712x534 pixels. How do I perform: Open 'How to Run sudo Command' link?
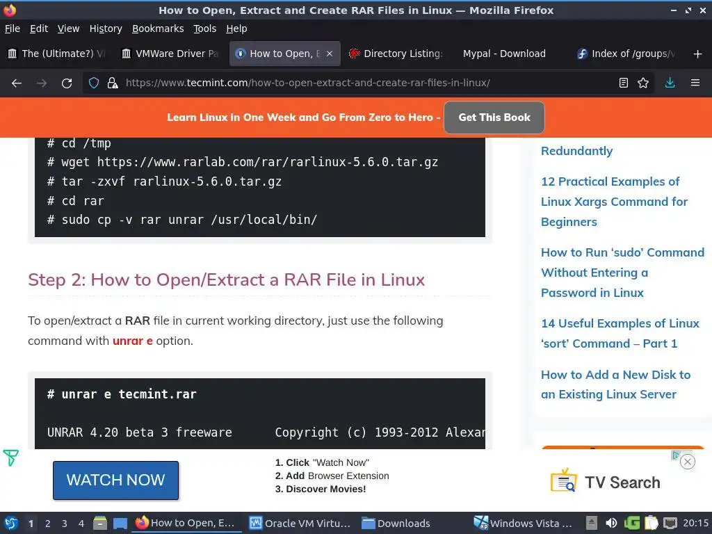click(x=622, y=273)
